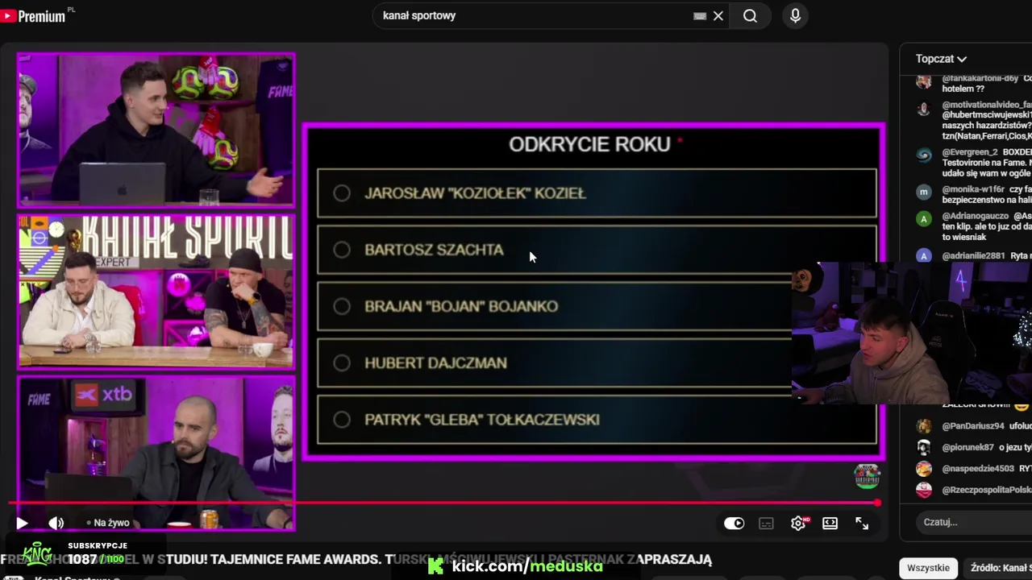Open @Adrianogauczo chat avatar
The width and height of the screenshot is (1032, 580).
pyautogui.click(x=924, y=218)
